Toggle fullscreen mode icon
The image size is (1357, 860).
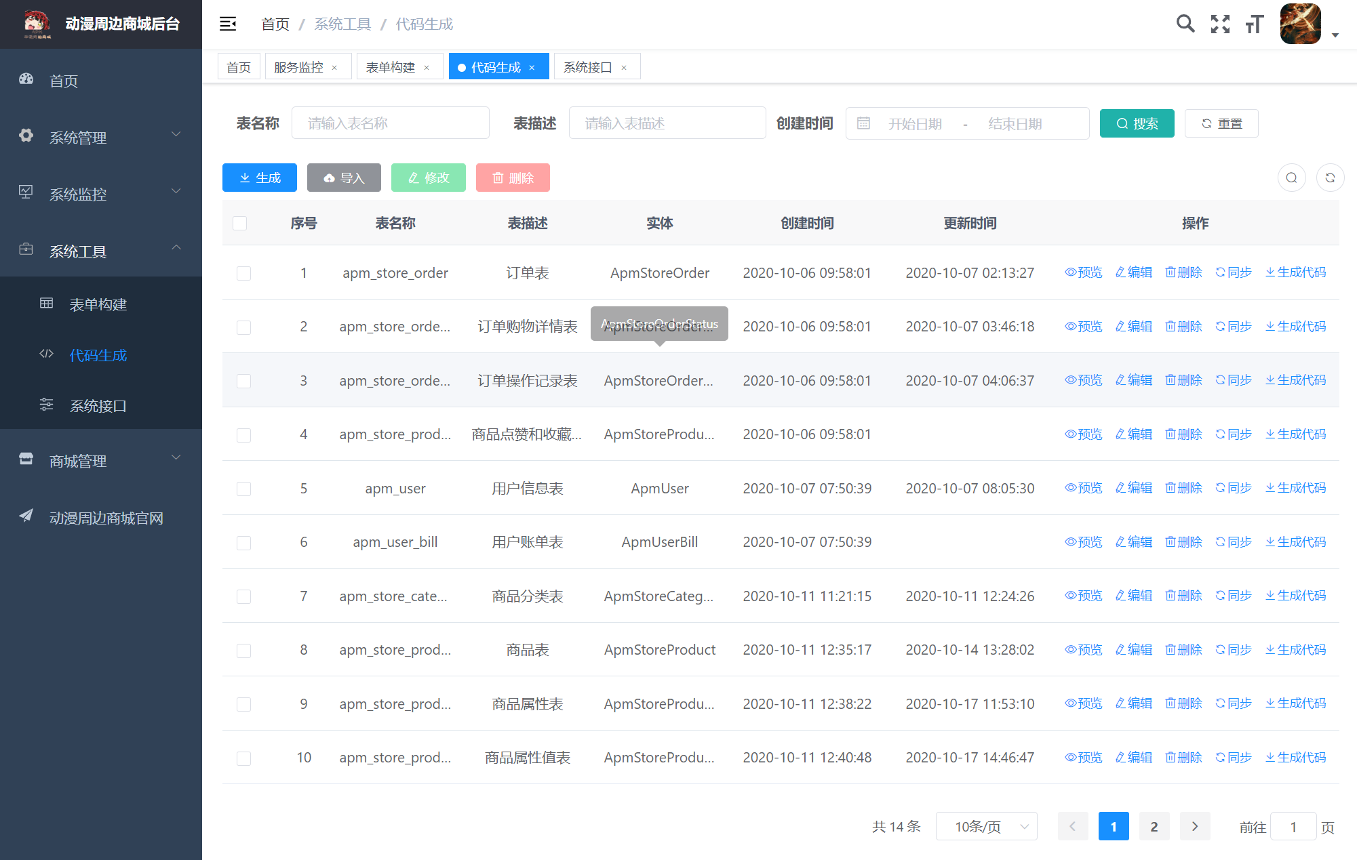1220,24
